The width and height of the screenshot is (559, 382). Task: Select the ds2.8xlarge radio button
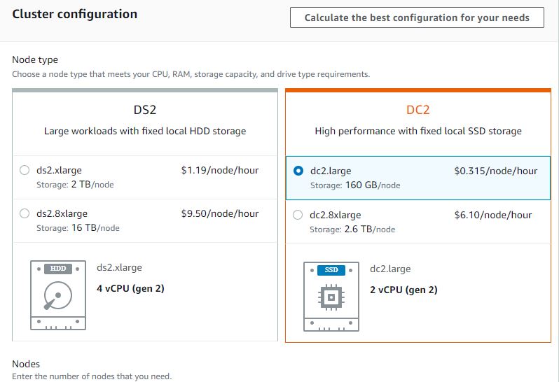(x=25, y=213)
